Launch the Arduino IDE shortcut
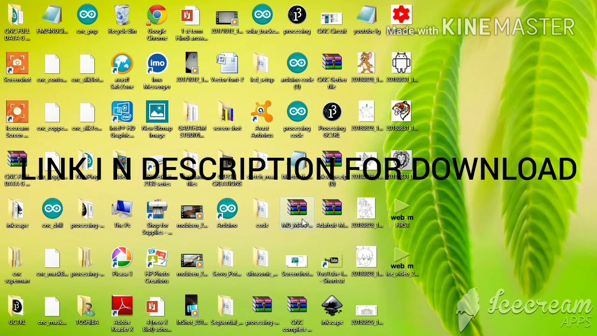Viewport: 597px width, 336px height. point(227,214)
